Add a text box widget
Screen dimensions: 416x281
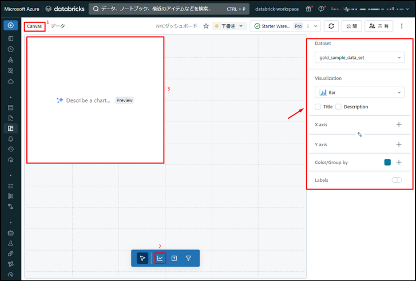click(x=175, y=258)
